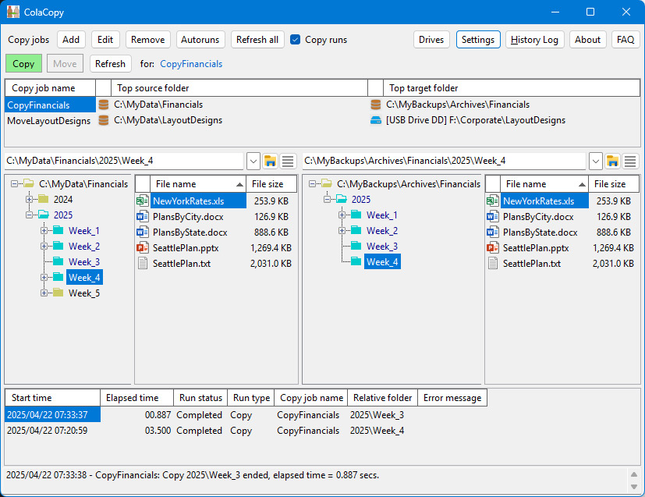Expand Week_5 folder in source tree
This screenshot has height=497, width=645.
tap(44, 293)
